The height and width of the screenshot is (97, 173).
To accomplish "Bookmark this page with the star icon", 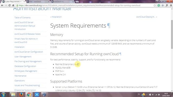I will [155, 5].
